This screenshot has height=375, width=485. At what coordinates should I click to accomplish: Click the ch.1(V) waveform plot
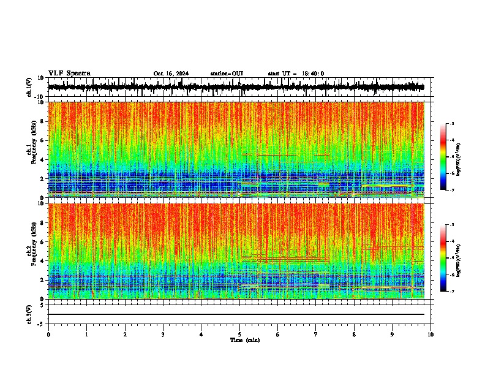[239, 87]
